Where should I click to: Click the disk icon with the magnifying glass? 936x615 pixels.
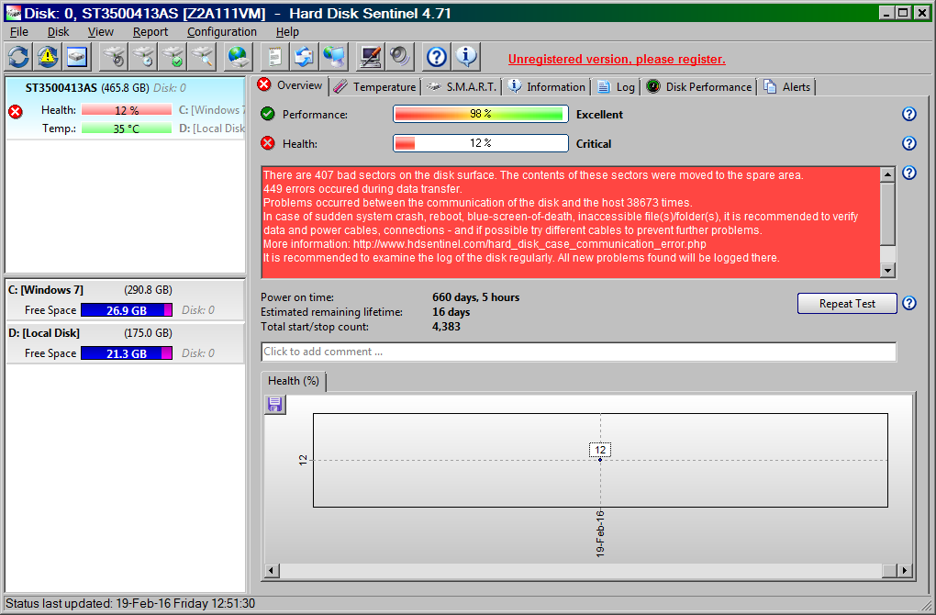point(203,57)
